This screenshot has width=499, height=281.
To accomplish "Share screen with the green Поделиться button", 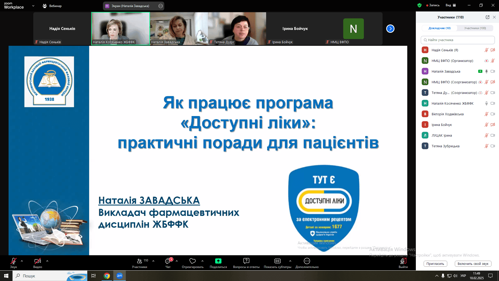I will [x=218, y=263].
